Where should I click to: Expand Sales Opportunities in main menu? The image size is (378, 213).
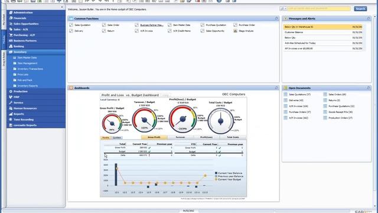36,24
